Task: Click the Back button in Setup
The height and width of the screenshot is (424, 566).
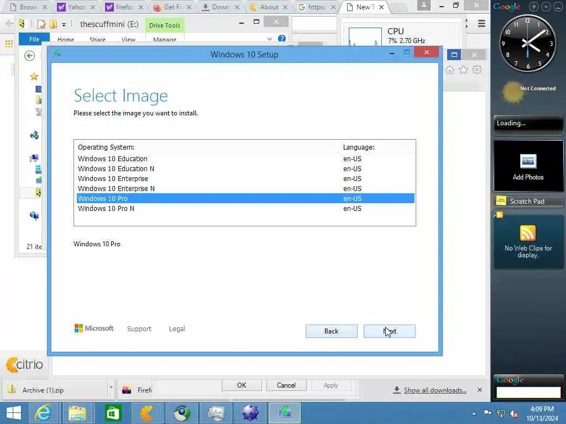Action: point(332,331)
